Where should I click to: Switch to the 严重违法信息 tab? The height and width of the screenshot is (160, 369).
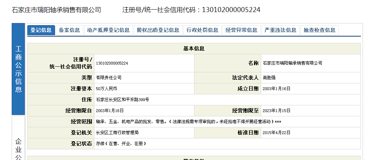280,30
